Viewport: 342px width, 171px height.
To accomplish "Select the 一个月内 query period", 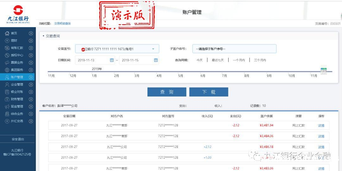I will (x=239, y=60).
